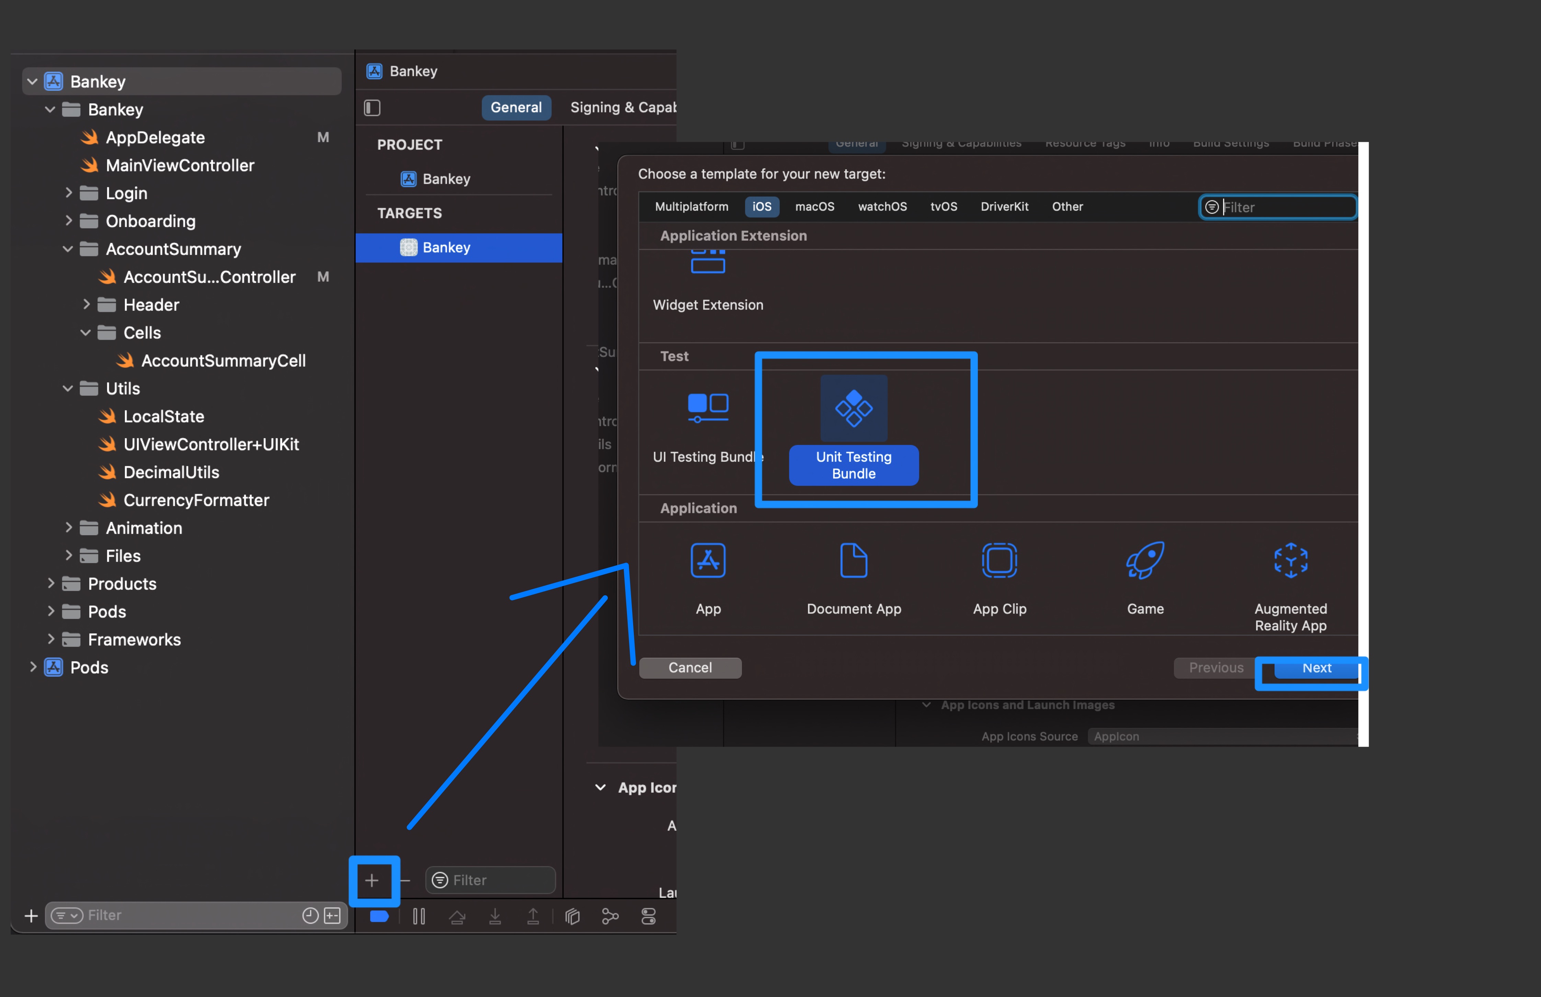1541x997 pixels.
Task: Expand the Files folder
Action: tap(68, 555)
